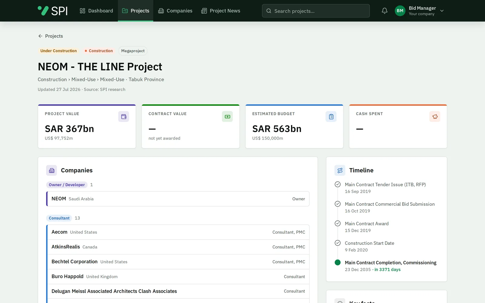Click the check icon for Commercial Bid Submission
485x303 pixels.
[337, 204]
